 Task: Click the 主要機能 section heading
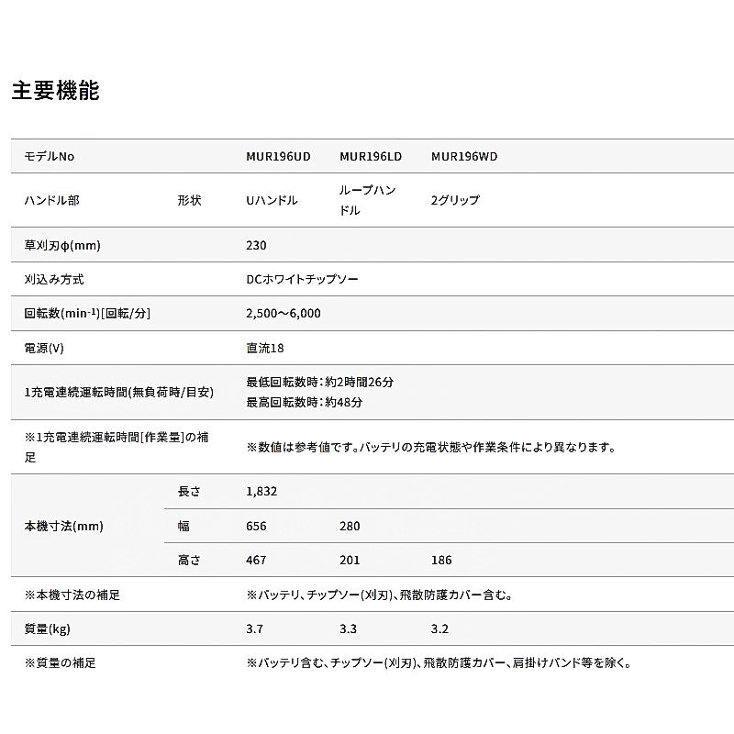coord(55,91)
